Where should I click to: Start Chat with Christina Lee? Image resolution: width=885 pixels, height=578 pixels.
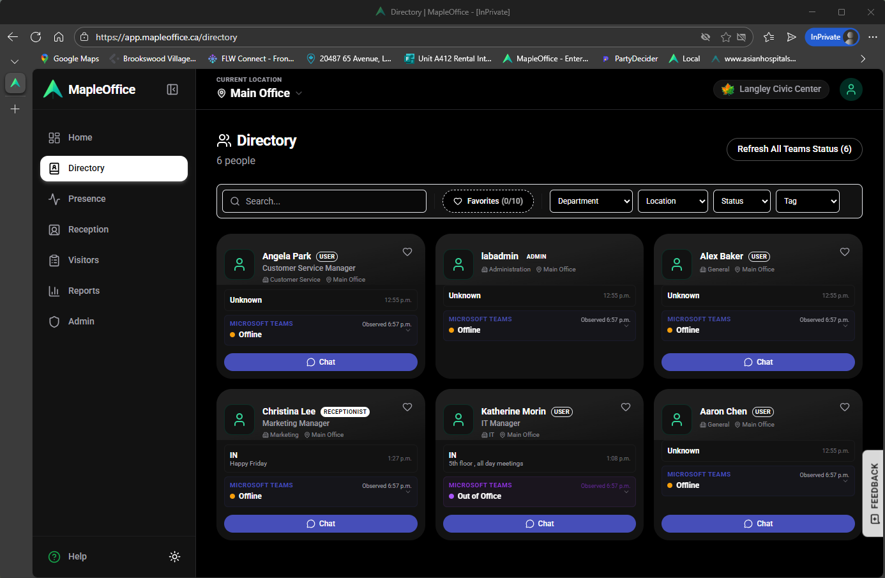(321, 524)
